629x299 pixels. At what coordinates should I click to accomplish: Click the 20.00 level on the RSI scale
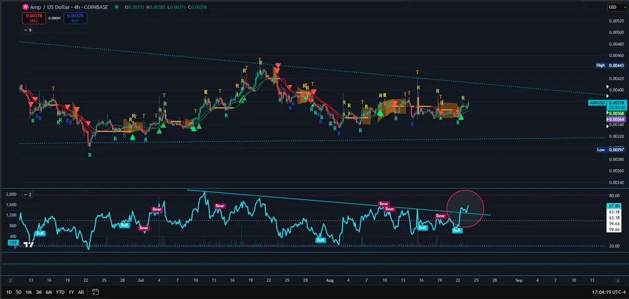(x=614, y=246)
